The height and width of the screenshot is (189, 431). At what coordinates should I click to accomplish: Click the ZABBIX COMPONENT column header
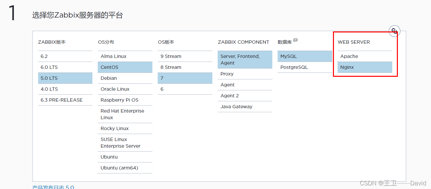tap(243, 42)
